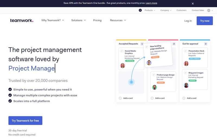Click the Accepted Requests column title
Viewport: 217px width, 138px height.
coord(128,44)
